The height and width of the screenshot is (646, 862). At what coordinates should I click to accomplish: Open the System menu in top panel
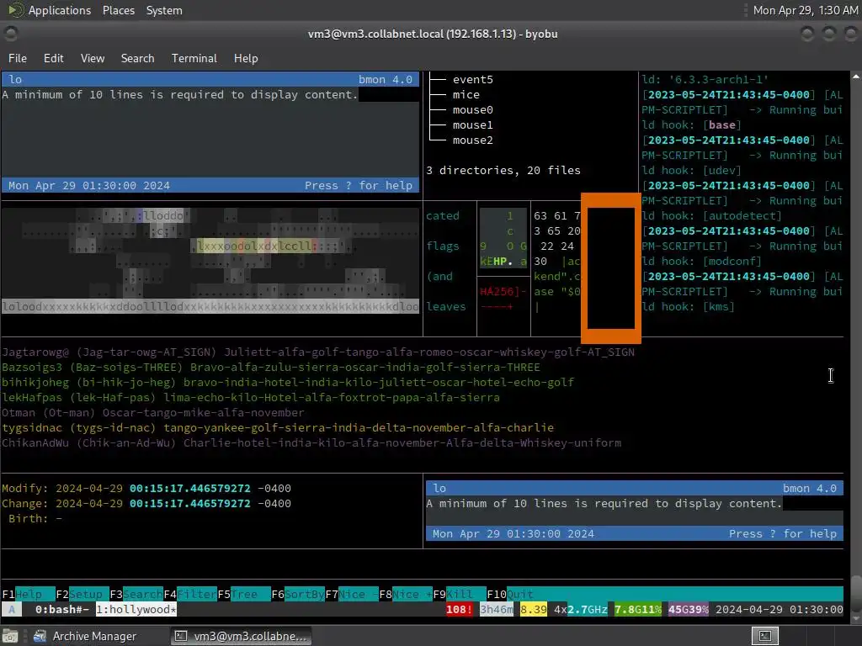click(164, 10)
